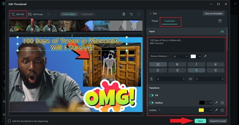Apply underline text formatting
The width and height of the screenshot is (239, 125).
point(215,64)
